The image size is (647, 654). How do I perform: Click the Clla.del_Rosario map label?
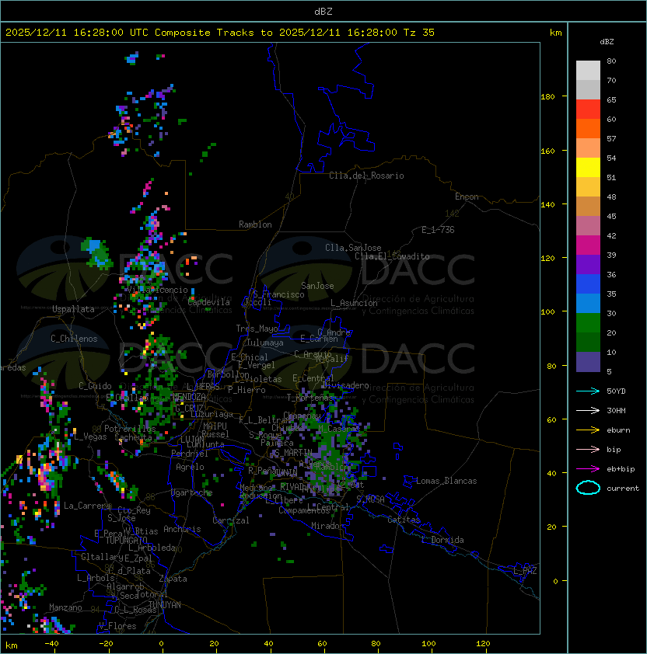[366, 176]
